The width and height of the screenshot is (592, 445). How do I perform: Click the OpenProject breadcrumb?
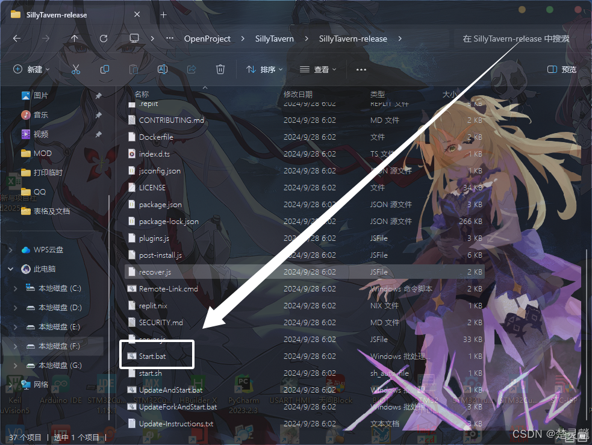point(207,39)
